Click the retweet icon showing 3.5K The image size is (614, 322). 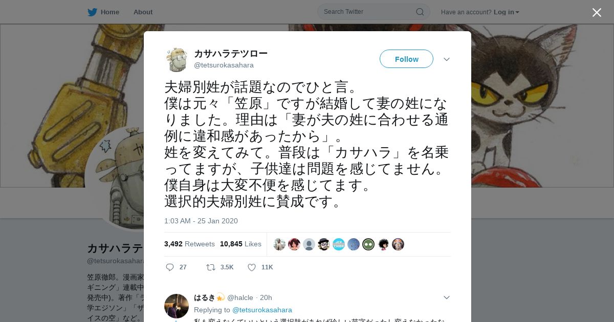(210, 267)
